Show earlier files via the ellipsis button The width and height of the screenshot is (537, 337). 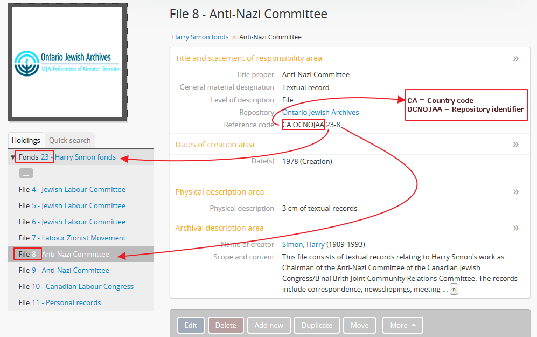(x=26, y=174)
